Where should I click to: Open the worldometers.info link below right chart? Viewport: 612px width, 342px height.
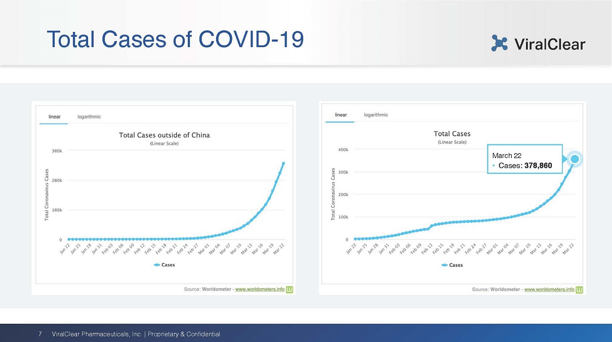(x=549, y=289)
